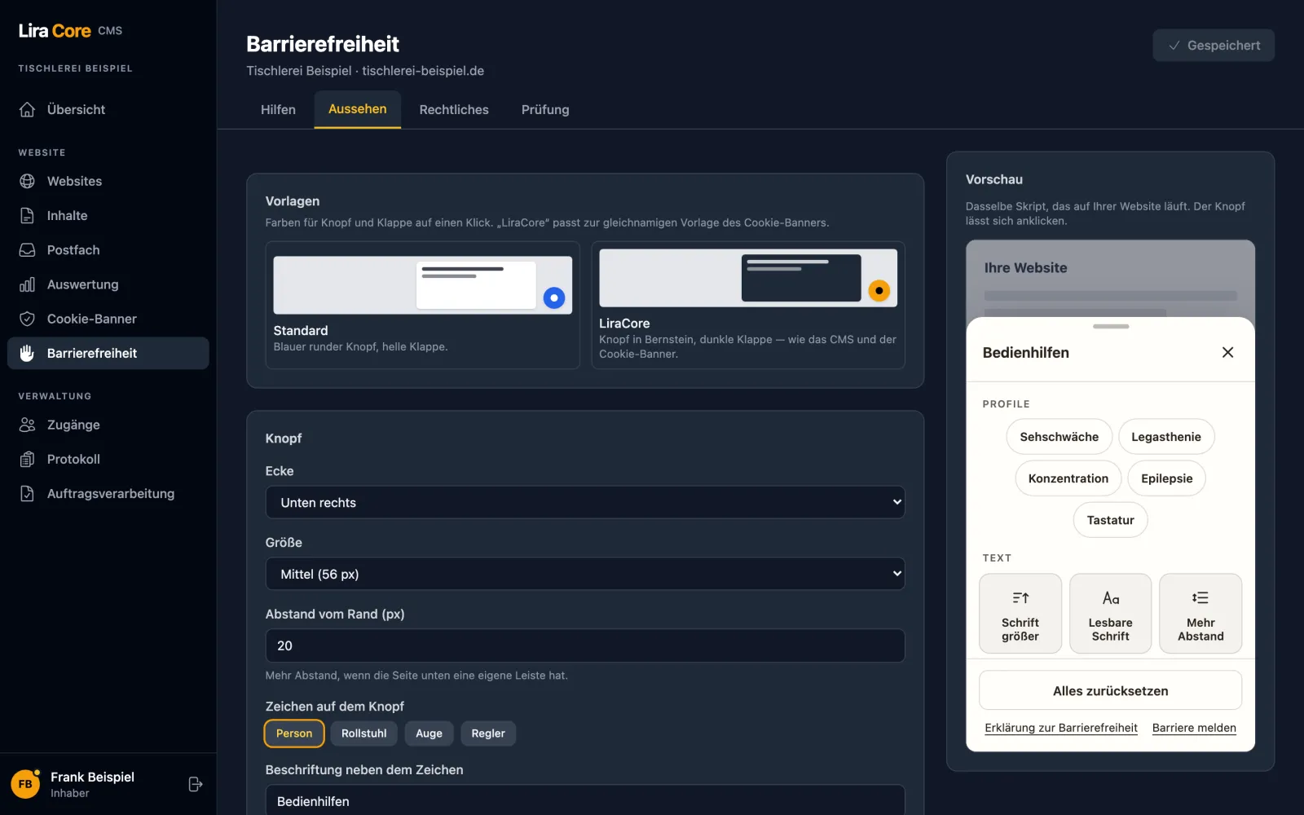This screenshot has width=1304, height=815.
Task: Click the drag handle above Bedienhilfen
Action: [1110, 327]
